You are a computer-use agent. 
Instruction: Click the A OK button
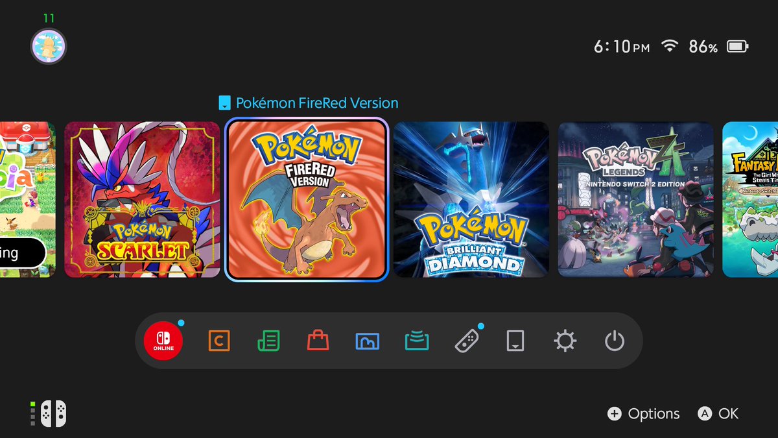[718, 414]
